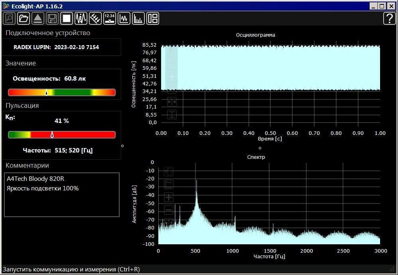Click the magnifier device search toolbar icon

click(10, 18)
